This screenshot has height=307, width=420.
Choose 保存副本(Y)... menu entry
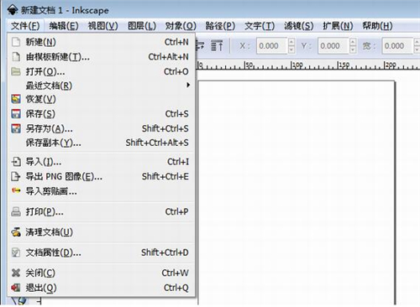click(x=101, y=143)
